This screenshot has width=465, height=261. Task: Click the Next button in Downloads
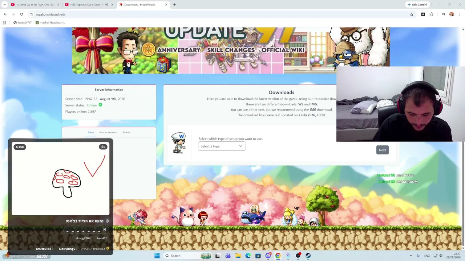pos(382,150)
